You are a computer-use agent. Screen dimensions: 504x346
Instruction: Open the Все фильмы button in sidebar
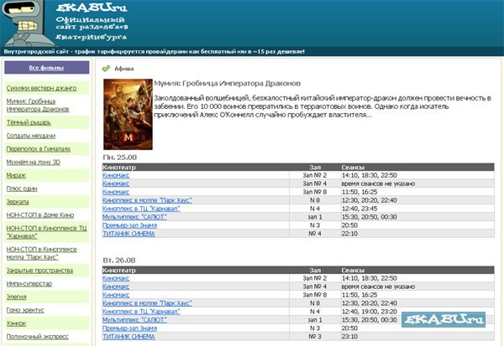pyautogui.click(x=46, y=68)
